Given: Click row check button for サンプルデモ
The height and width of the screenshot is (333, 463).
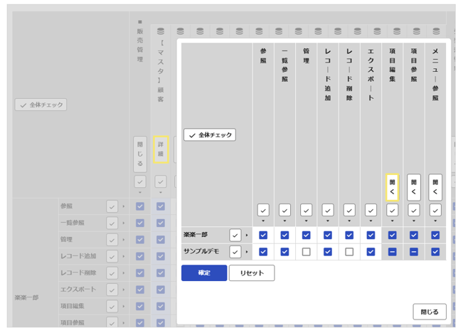Looking at the screenshot, I should (x=235, y=252).
